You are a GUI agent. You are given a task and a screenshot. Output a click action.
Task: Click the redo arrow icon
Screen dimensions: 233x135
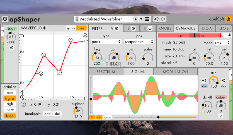163,19
